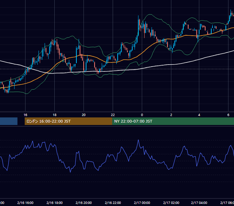
Task: Click the "4" hour label on price chart axis
Action: [199, 115]
